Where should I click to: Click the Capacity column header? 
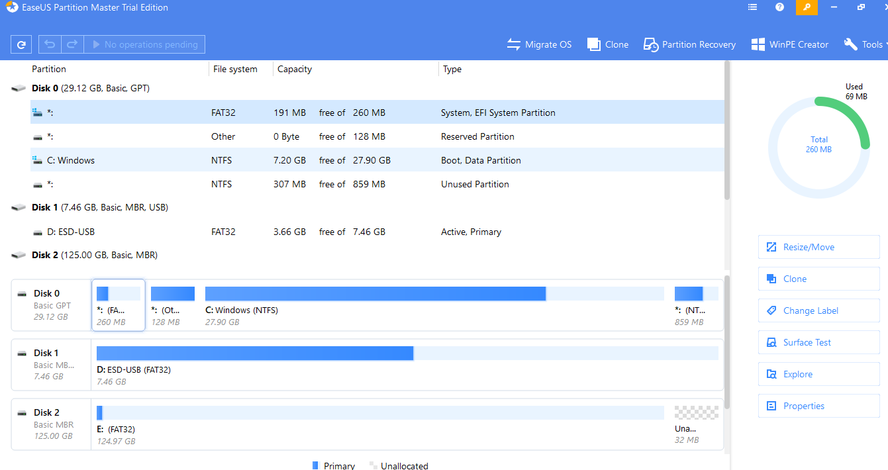pos(295,69)
